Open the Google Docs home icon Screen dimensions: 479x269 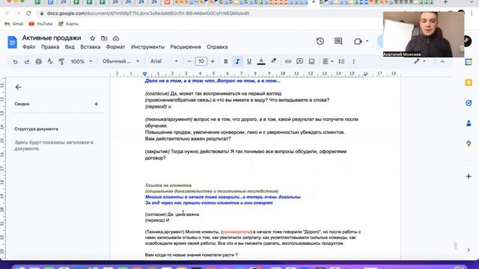[x=12, y=42]
